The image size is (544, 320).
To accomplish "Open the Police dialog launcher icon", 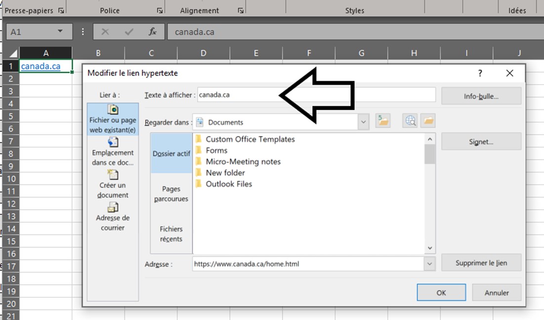I will click(x=159, y=10).
